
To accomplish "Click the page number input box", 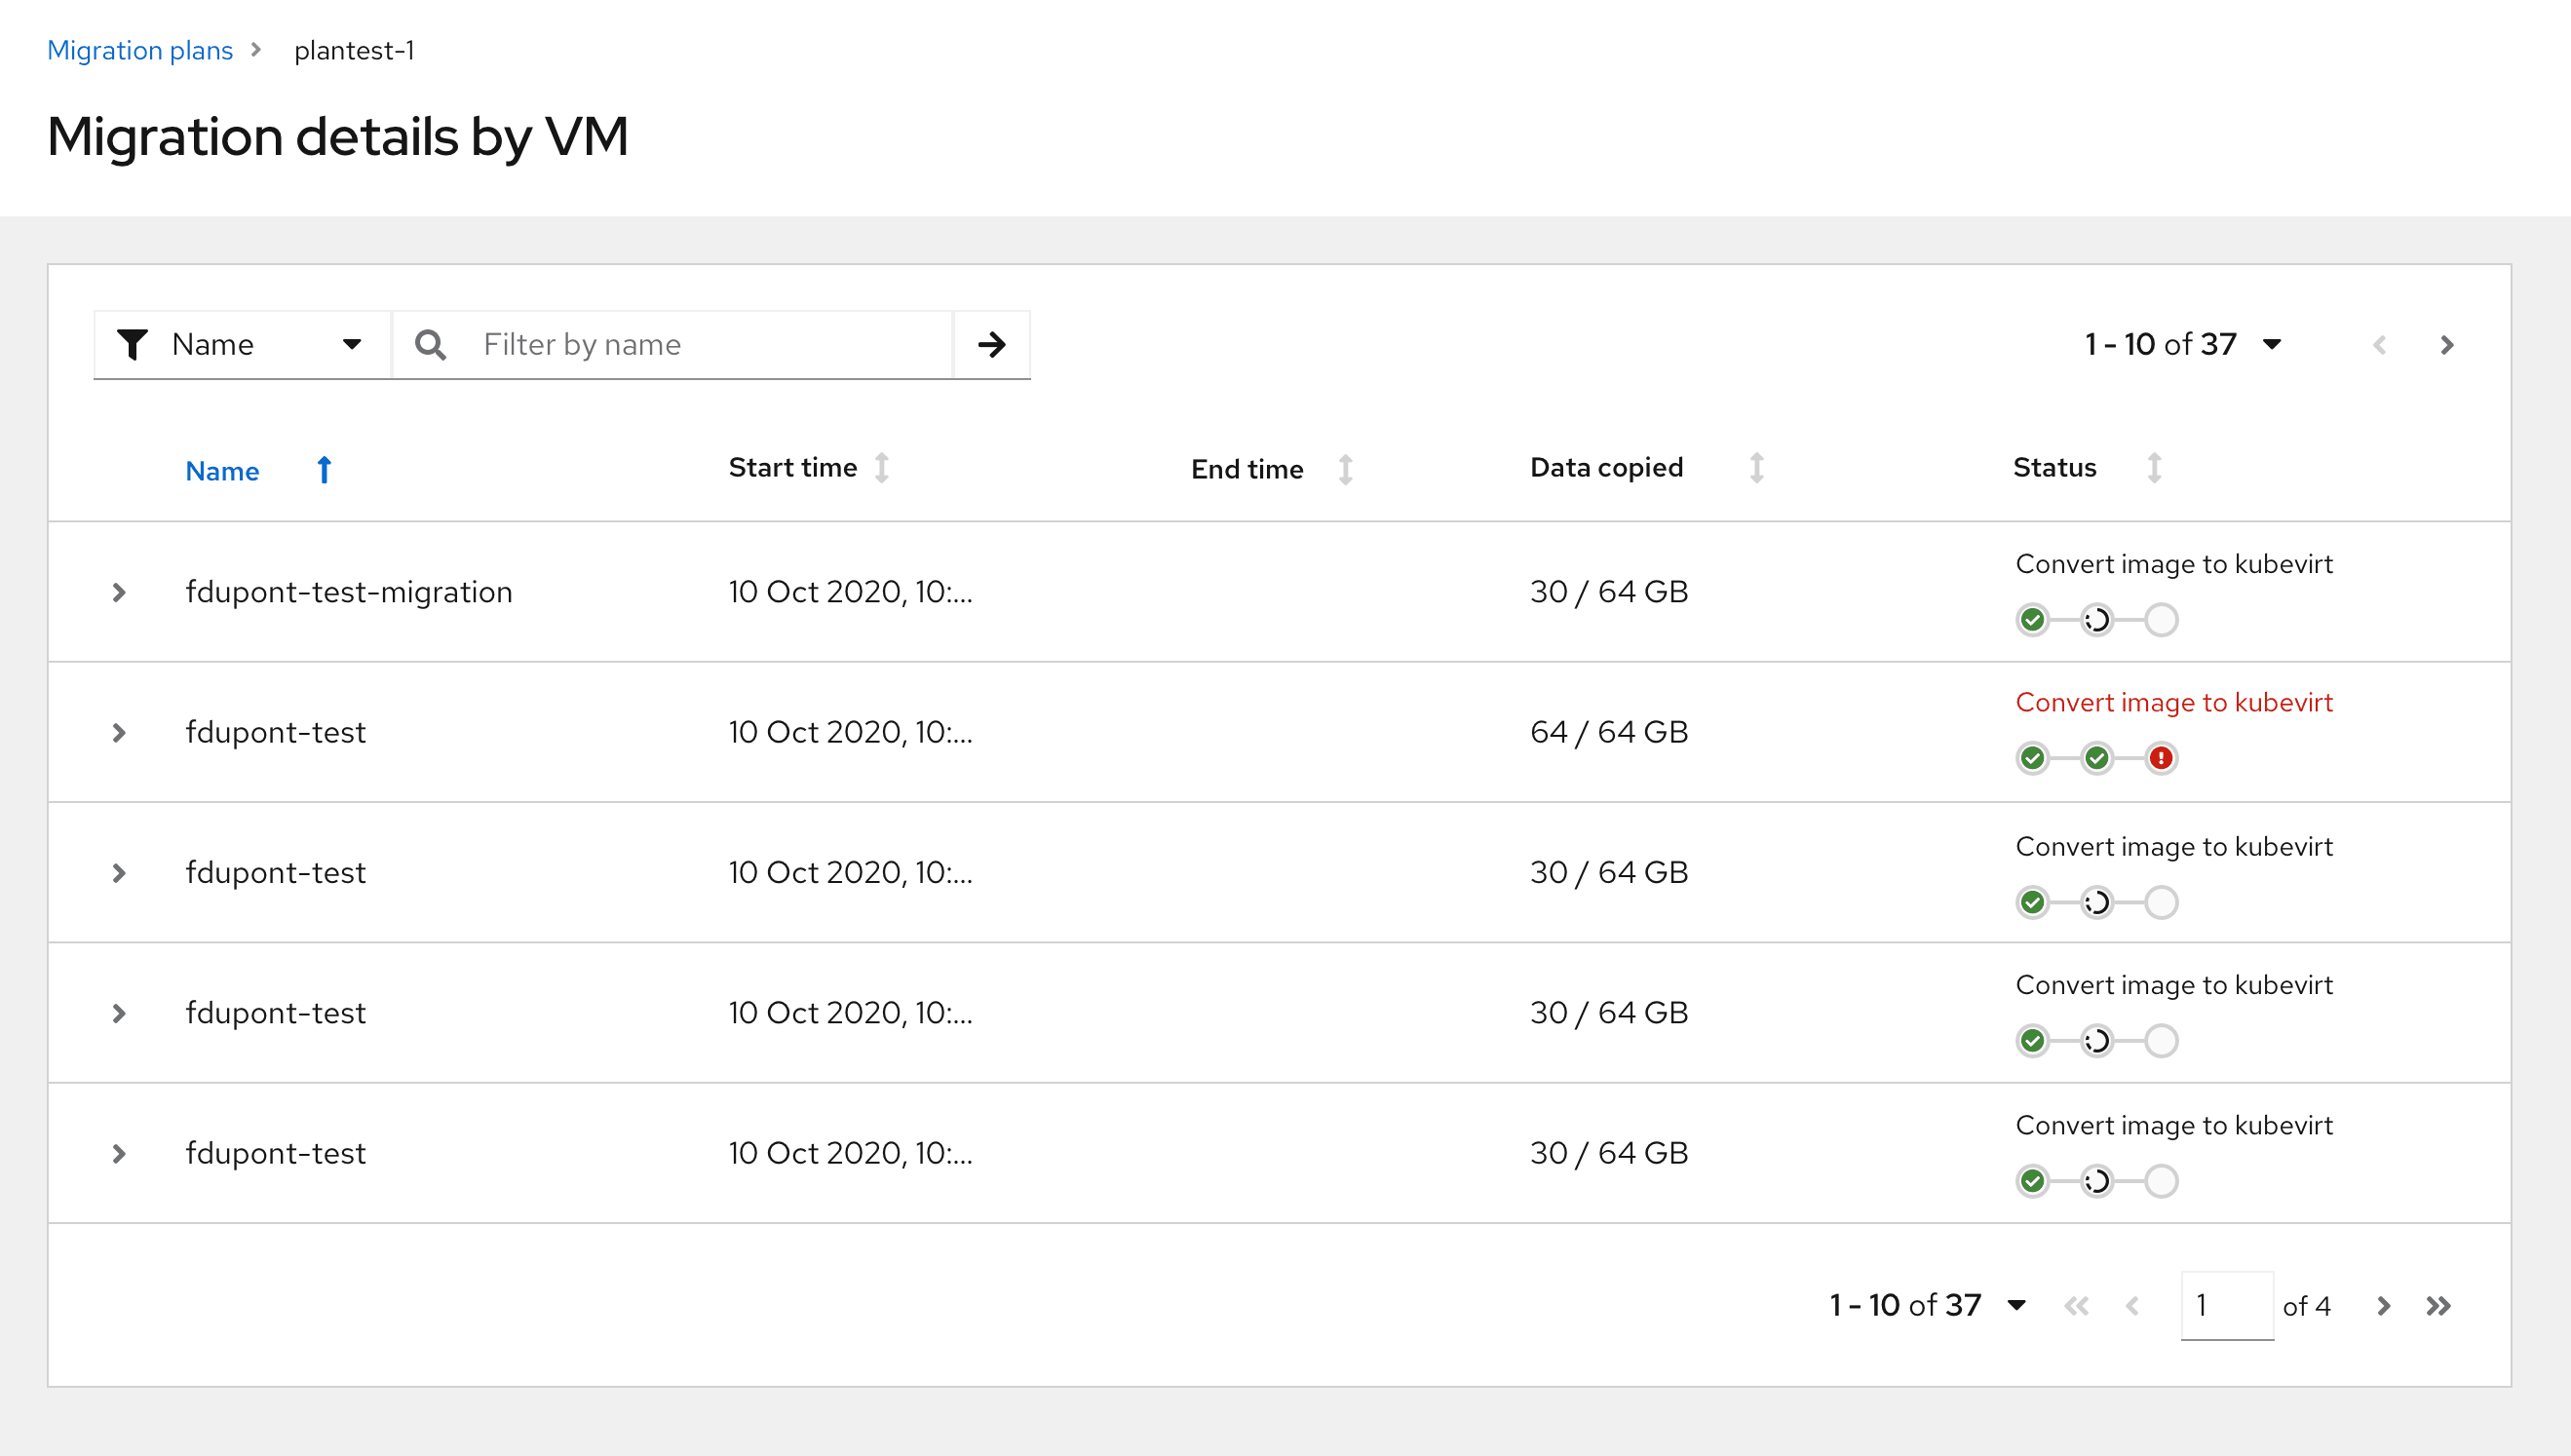I will click(2225, 1305).
